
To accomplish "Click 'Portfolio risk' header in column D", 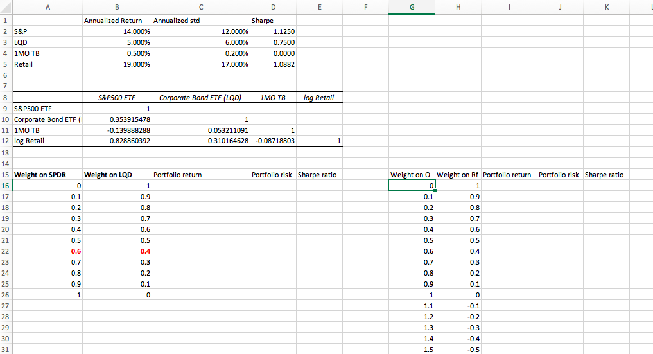I will click(273, 175).
